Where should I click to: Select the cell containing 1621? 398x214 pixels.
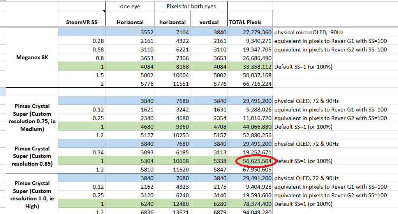coord(130,109)
